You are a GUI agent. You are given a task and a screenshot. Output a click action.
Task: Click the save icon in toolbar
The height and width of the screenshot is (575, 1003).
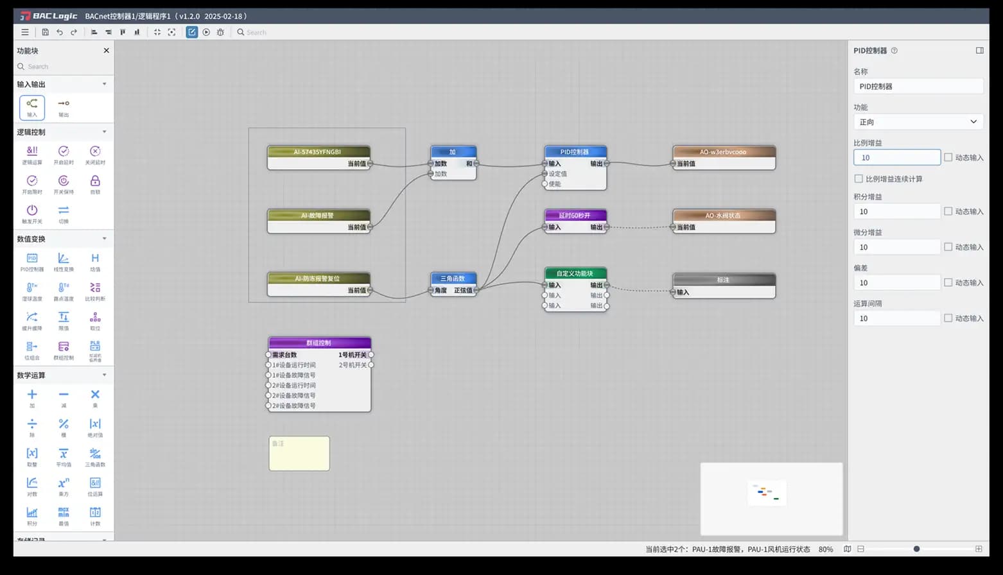tap(45, 32)
